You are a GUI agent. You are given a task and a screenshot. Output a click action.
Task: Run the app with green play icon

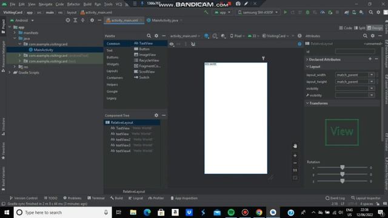tap(286, 12)
